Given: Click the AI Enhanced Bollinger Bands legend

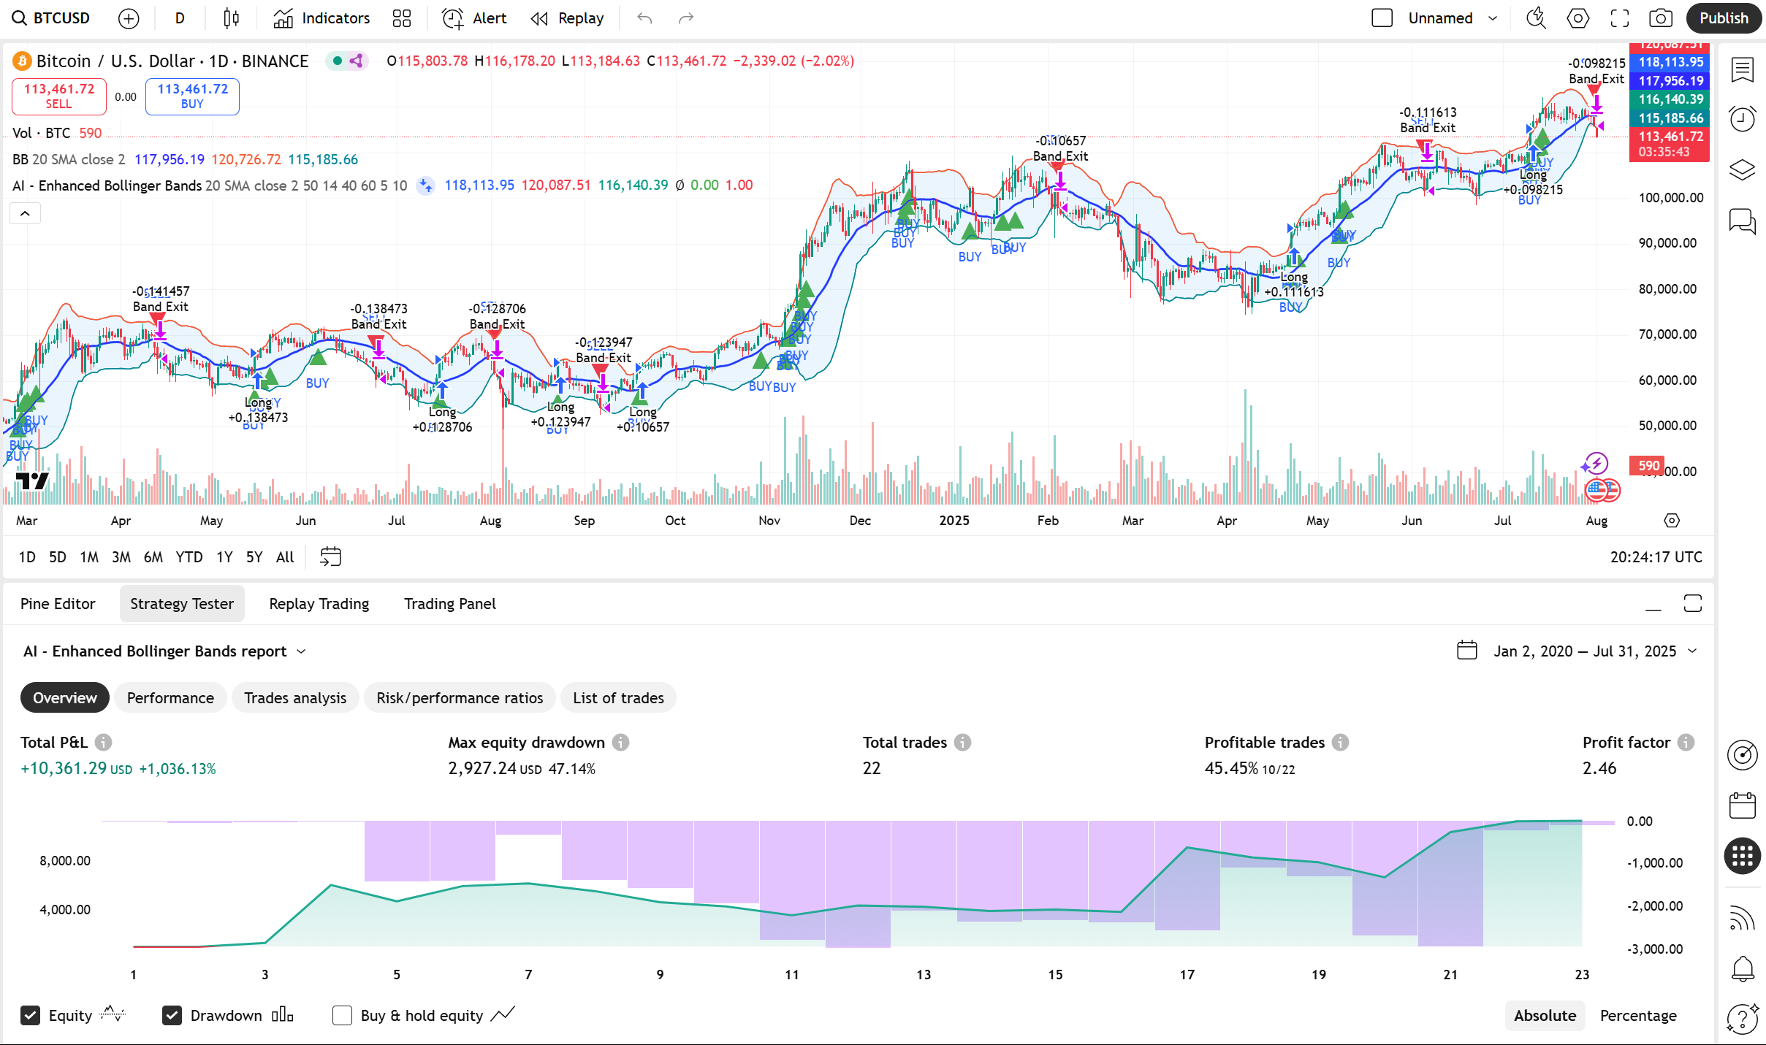Looking at the screenshot, I should click(x=107, y=185).
